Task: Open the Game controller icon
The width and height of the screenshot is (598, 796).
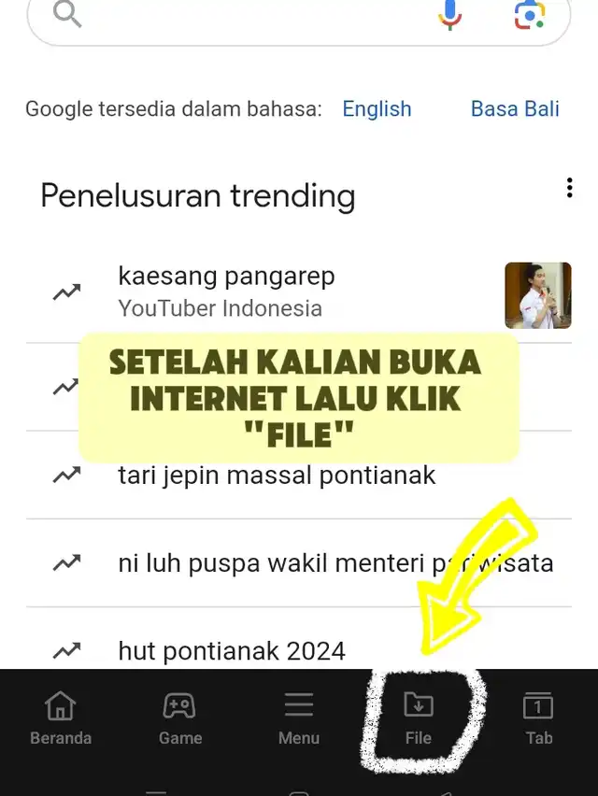Action: (x=179, y=718)
